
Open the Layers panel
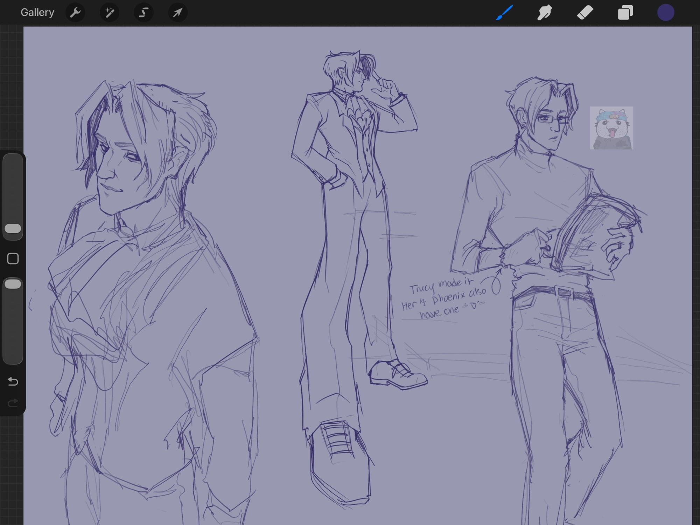tap(625, 13)
